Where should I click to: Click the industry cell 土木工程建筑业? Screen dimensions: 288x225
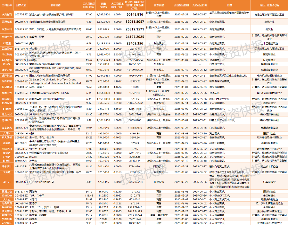[269, 43]
